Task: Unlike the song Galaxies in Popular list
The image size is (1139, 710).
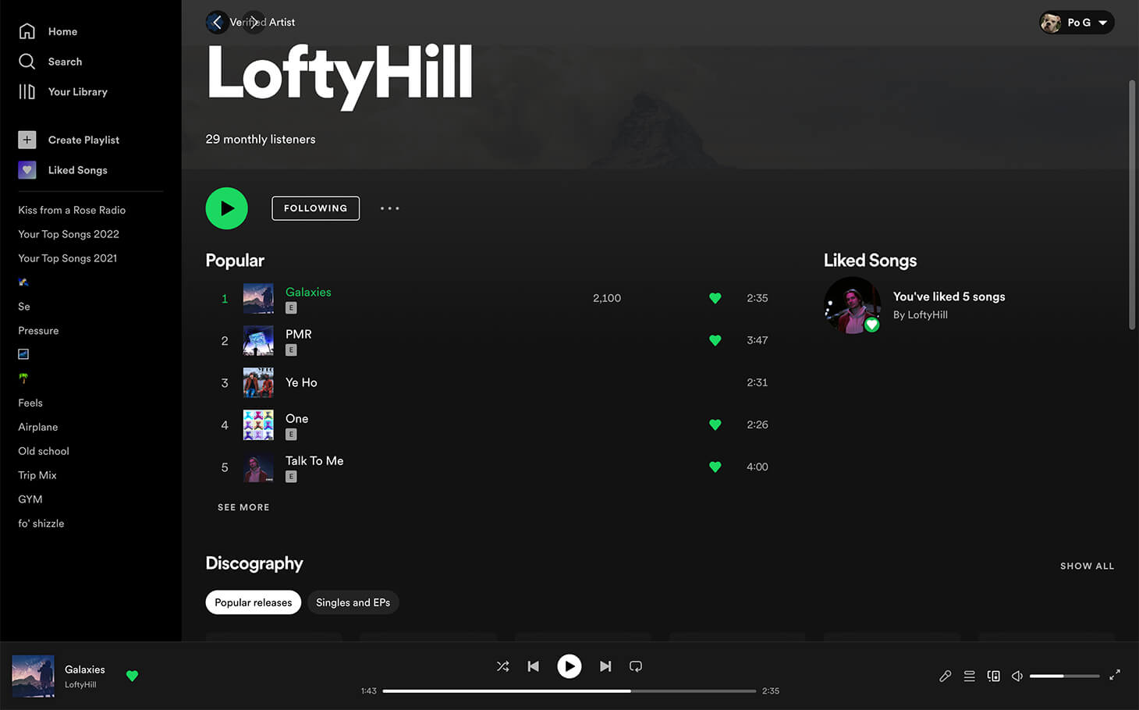Action: tap(715, 298)
